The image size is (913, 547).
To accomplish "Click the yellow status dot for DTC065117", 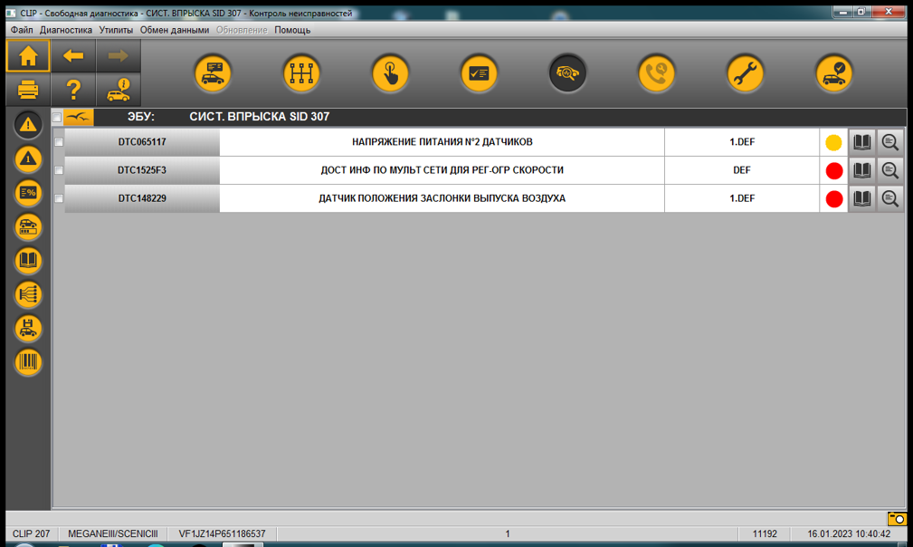I will coord(833,142).
